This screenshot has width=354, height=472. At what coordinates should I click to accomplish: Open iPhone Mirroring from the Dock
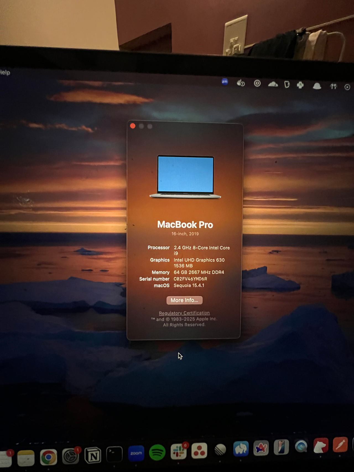281,447
